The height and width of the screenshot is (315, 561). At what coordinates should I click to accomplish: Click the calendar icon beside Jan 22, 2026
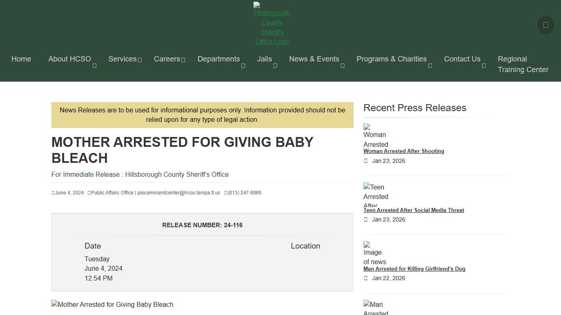366,278
